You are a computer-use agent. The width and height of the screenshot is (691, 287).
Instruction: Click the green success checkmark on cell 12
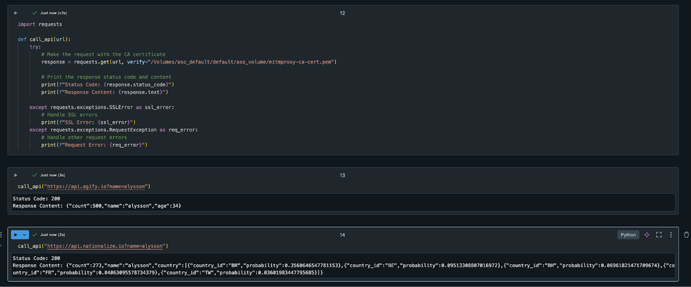pos(34,12)
